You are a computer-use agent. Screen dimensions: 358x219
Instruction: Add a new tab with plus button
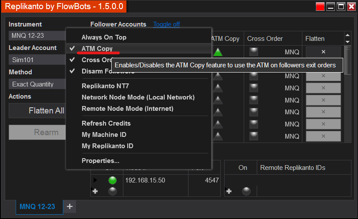tap(70, 206)
